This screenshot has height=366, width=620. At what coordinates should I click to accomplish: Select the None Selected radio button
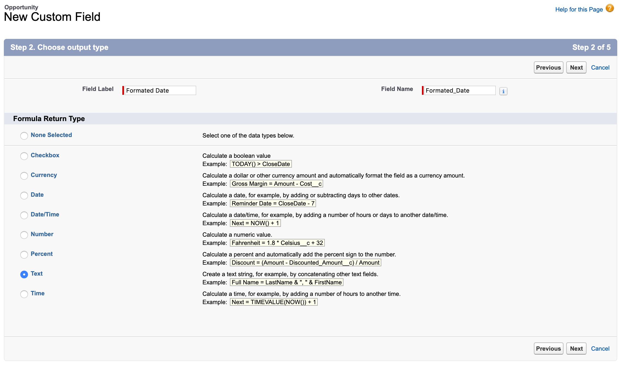click(x=24, y=136)
